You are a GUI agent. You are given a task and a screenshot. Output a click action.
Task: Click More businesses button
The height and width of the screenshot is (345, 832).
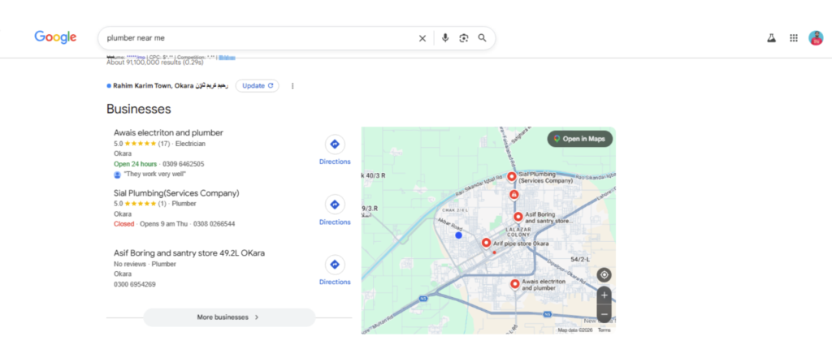click(x=229, y=317)
